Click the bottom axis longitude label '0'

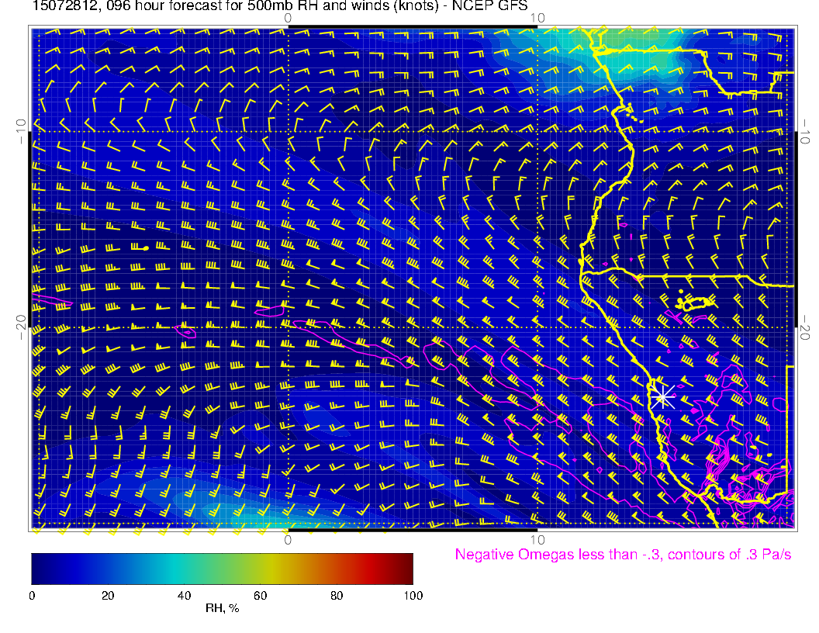click(x=288, y=539)
